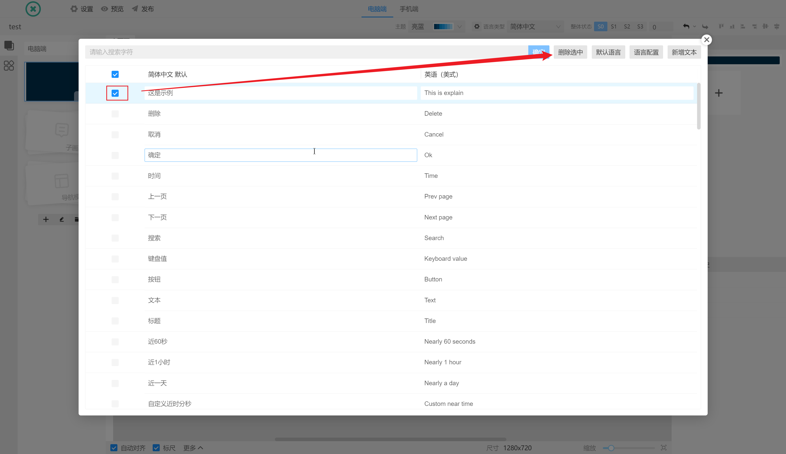Click the blue 确定 search button
The image size is (786, 454).
pyautogui.click(x=538, y=52)
